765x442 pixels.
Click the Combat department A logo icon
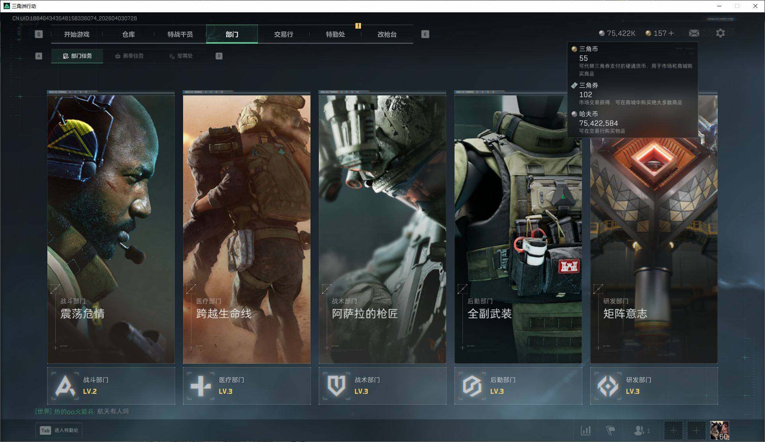(x=65, y=386)
